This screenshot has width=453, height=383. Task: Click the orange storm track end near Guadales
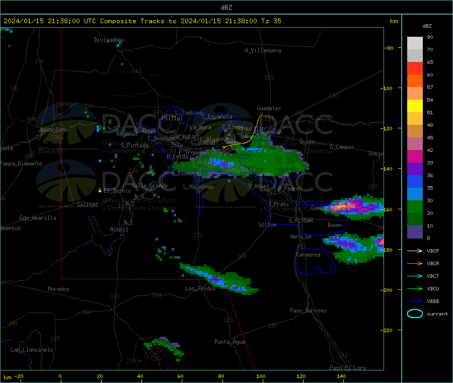coord(262,114)
